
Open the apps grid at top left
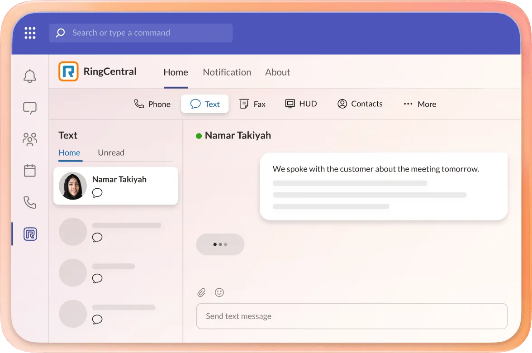pyautogui.click(x=30, y=33)
